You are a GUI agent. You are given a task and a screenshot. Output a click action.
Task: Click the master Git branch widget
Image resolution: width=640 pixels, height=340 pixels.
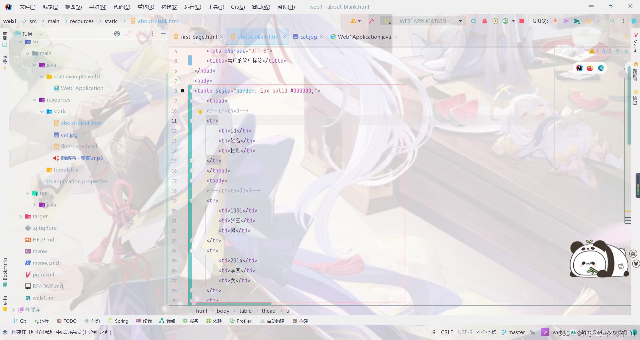tap(513, 332)
